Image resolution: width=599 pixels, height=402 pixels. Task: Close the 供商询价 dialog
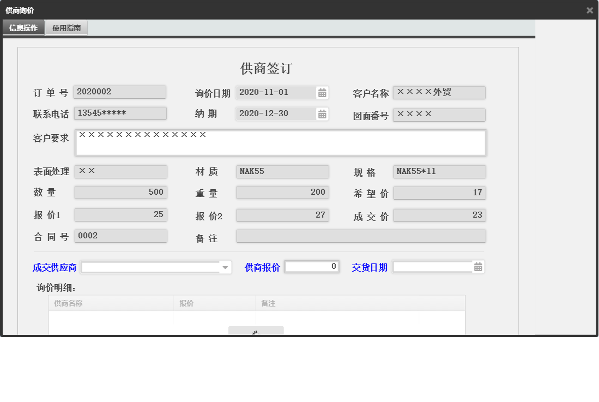589,10
